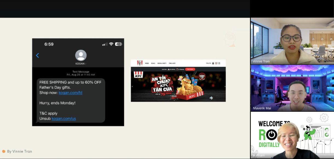The height and width of the screenshot is (159, 334).
Task: Click the 'Hurry, ends Monday!' text
Action: point(57,103)
